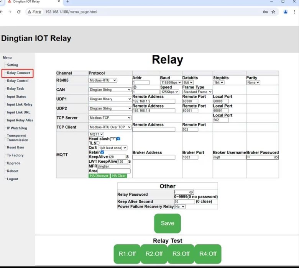Click the TCP Server Local Port field
Screen dimensions: 299x268
point(221,120)
